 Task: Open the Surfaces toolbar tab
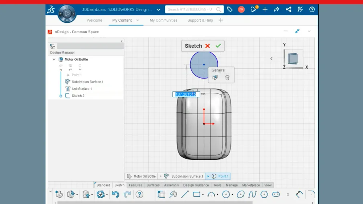153,185
